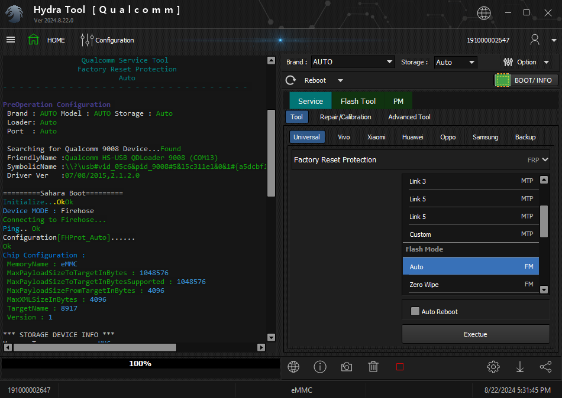Image resolution: width=562 pixels, height=398 pixels.
Task: Click the 100% progress bar
Action: [141, 364]
